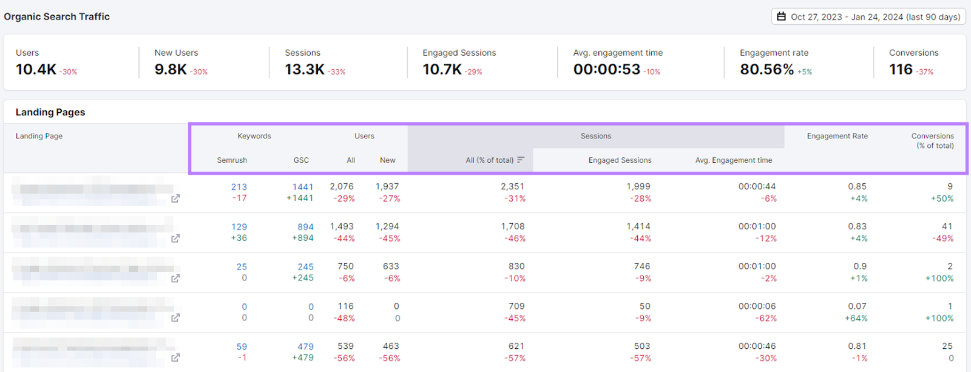Open the calendar icon in date picker
The height and width of the screenshot is (372, 971).
pos(782,16)
